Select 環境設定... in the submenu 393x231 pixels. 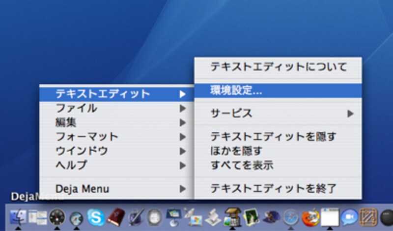[x=278, y=91]
